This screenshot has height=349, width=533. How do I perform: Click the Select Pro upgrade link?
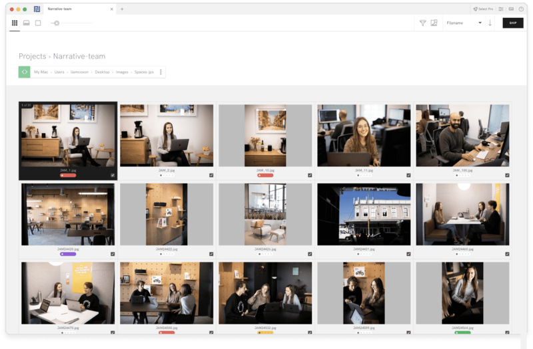coord(483,9)
